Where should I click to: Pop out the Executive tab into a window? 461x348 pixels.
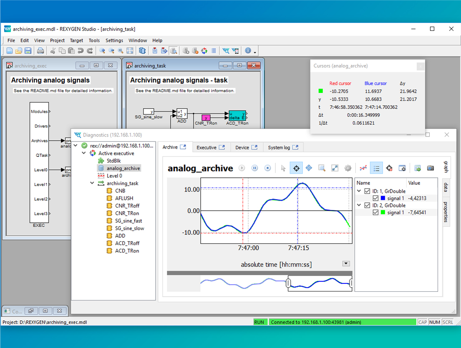pyautogui.click(x=222, y=147)
